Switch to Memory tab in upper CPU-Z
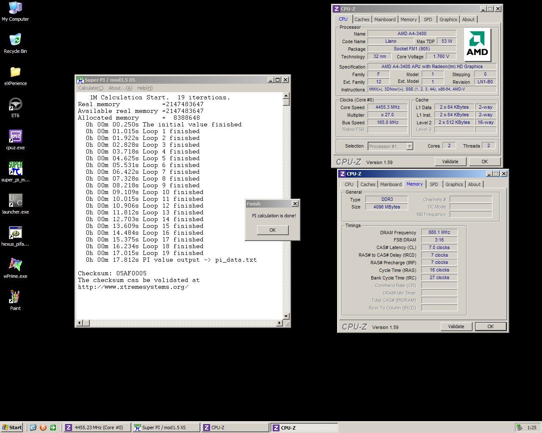The image size is (542, 433). coord(409,19)
